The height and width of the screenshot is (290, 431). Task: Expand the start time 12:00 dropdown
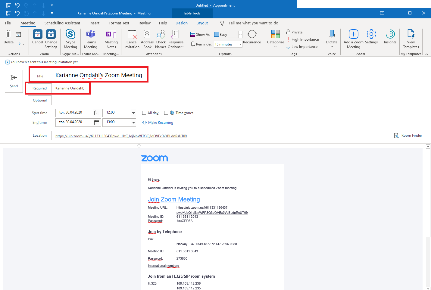pos(133,113)
